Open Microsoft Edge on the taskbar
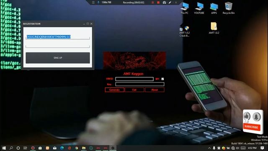Screen dimensions: 268x151 pos(62,148)
